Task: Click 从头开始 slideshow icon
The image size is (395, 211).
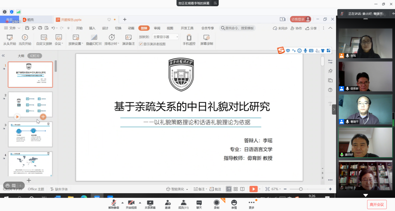Action: [10, 37]
